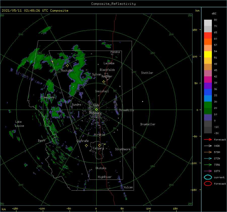Click the RedDeer city label
This screenshot has height=212, width=227.
point(107,76)
